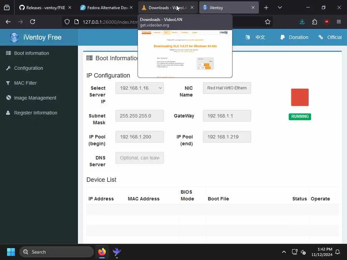Click the DNS Server input field

139,158
